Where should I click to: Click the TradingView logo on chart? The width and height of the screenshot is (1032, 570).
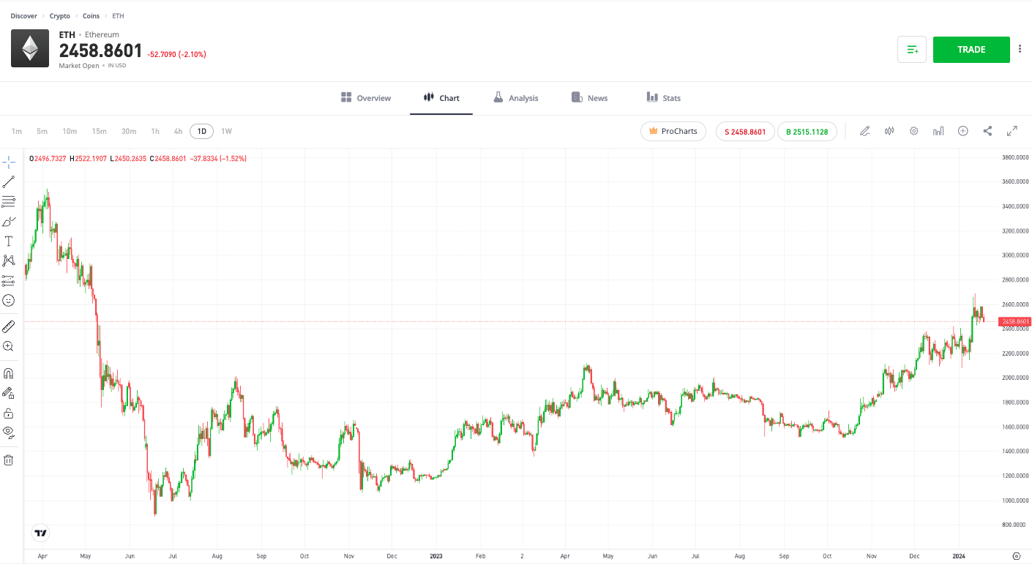(41, 533)
